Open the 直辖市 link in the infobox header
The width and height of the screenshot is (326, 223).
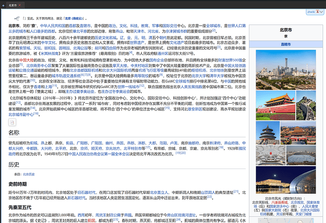tap(286, 44)
